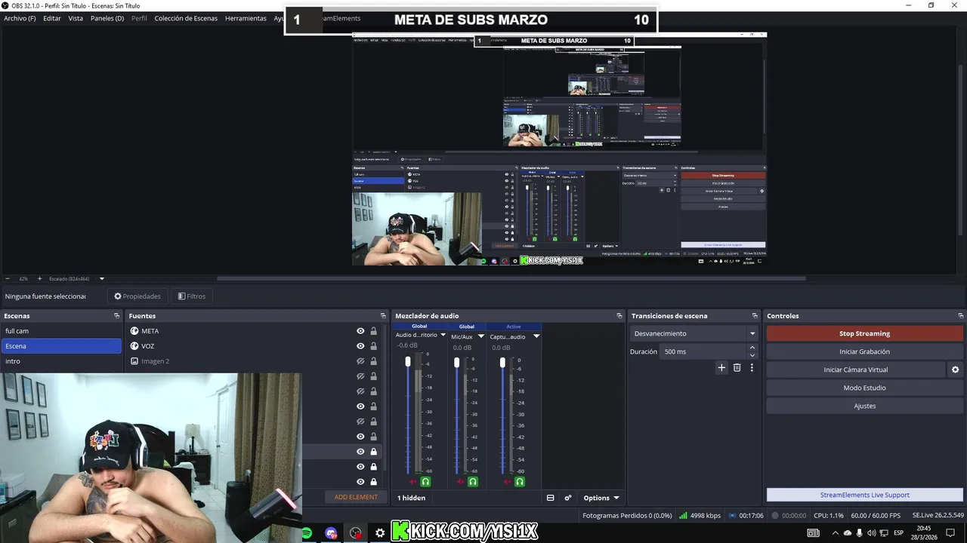Click Iniciar Grabación button
The width and height of the screenshot is (967, 543).
pos(864,351)
